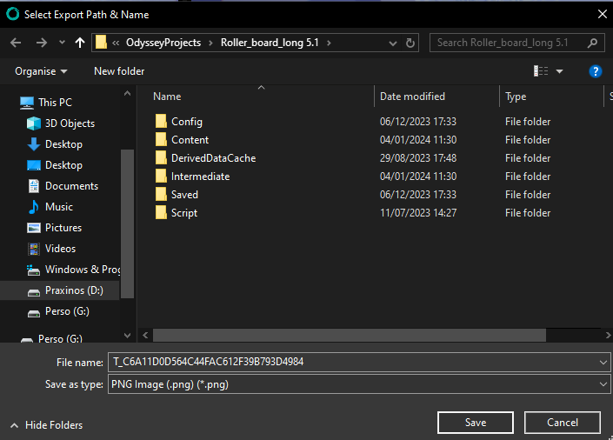Open recent locations dropdown chevron

click(x=62, y=42)
